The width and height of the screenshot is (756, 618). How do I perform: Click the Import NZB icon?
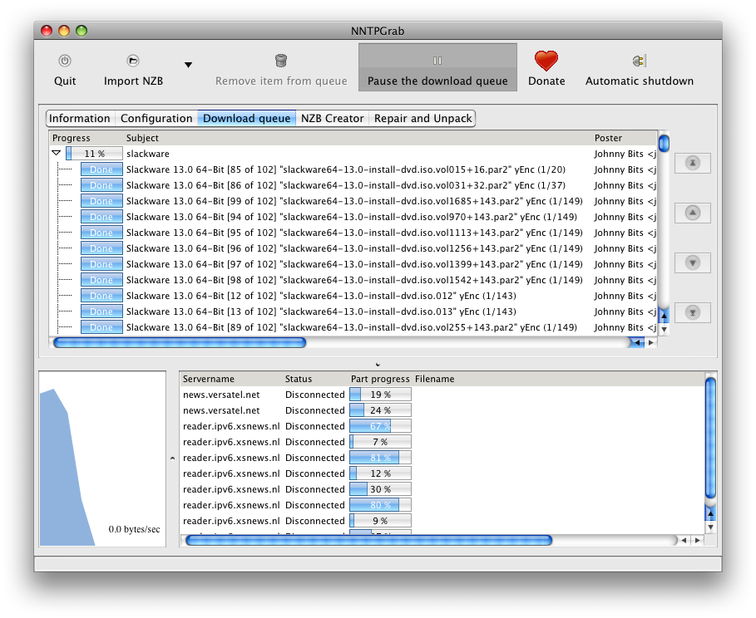click(x=133, y=61)
